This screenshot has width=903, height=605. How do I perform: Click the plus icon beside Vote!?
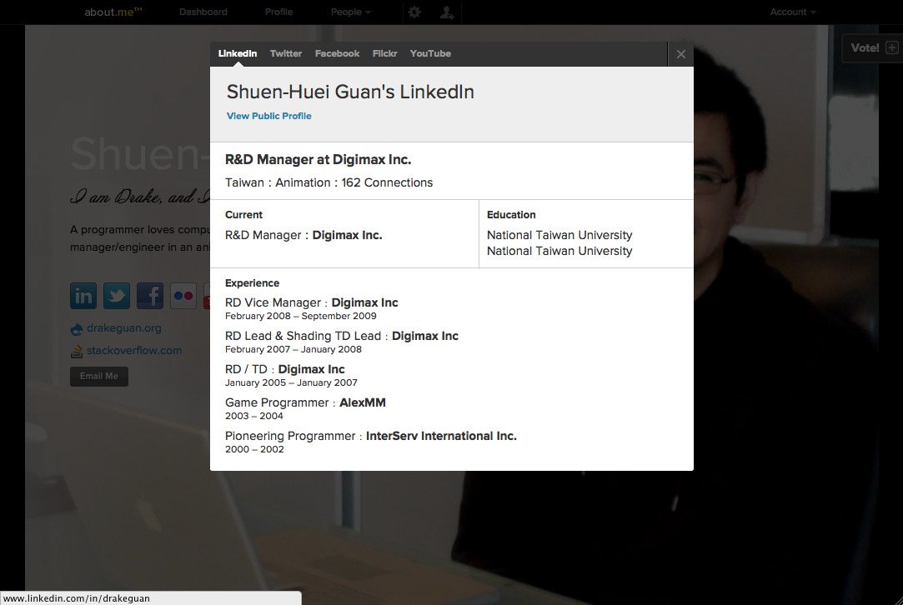pyautogui.click(x=891, y=47)
